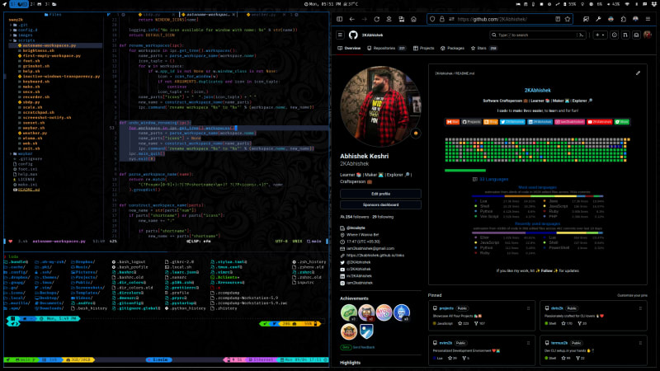Open the Send feedback link
The width and height of the screenshot is (660, 371).
point(364,347)
